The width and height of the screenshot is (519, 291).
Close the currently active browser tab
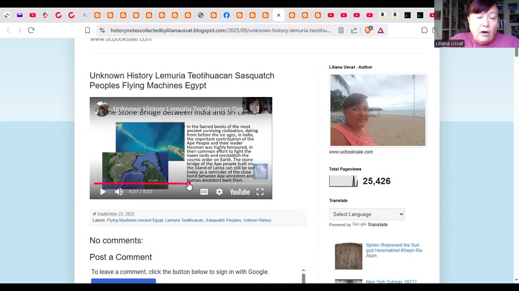(x=279, y=15)
